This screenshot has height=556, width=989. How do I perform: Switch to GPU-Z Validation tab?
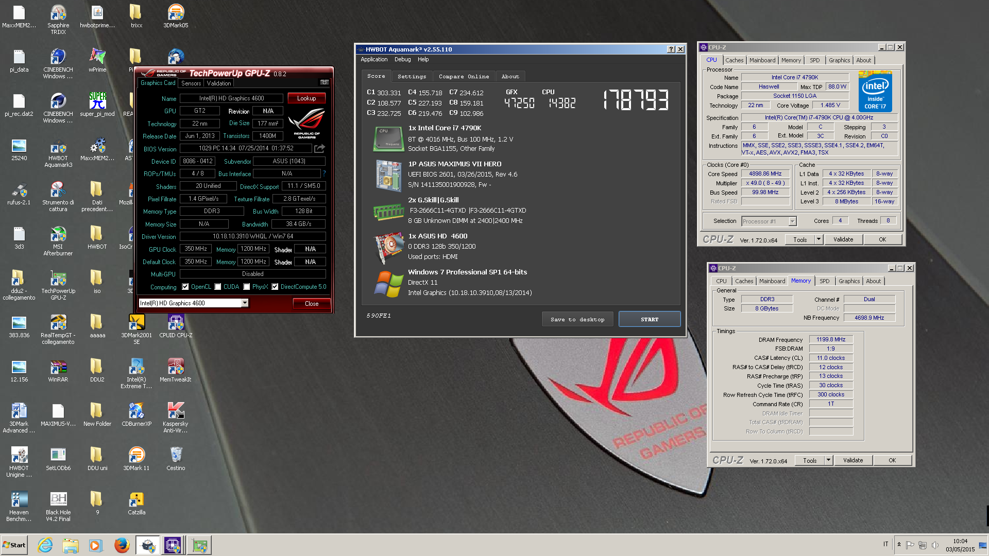coord(219,83)
